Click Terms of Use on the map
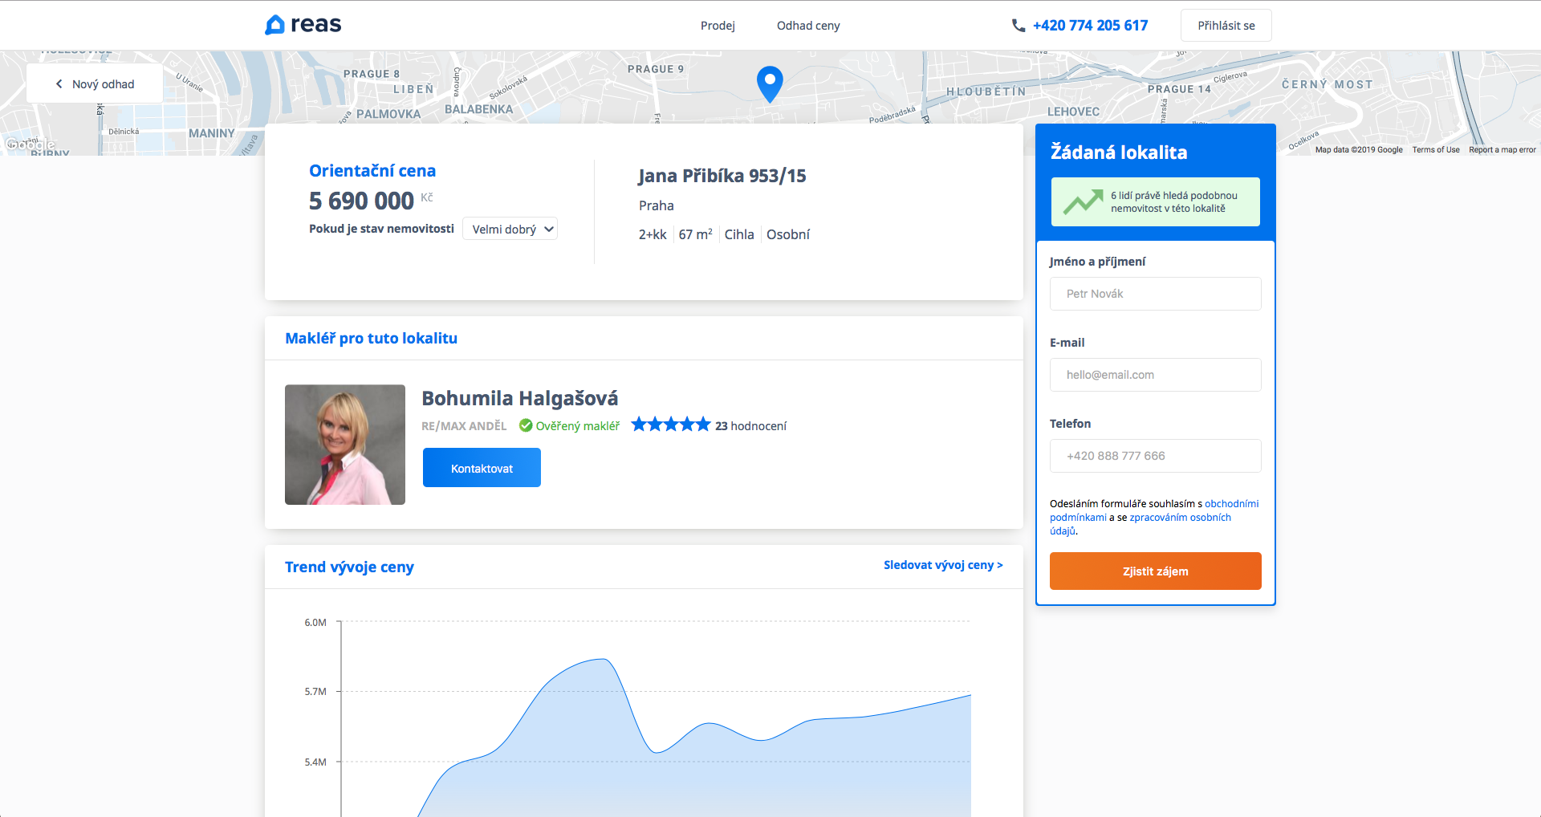The image size is (1541, 817). coord(1436,150)
